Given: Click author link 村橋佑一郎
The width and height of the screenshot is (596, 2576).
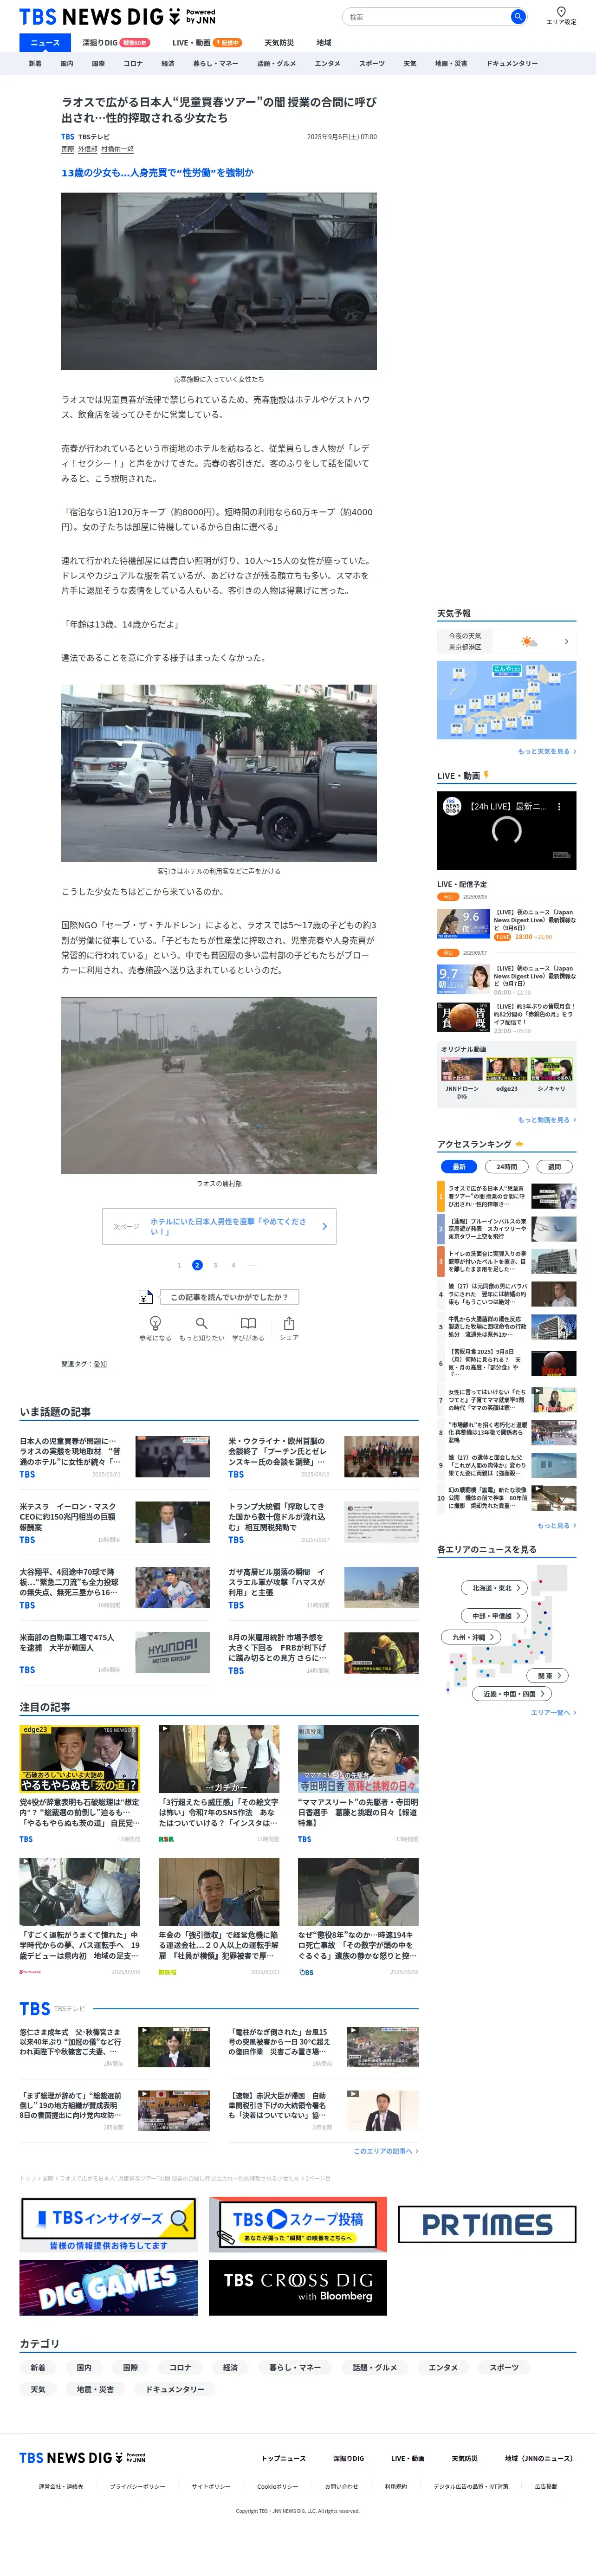Looking at the screenshot, I should 117,149.
